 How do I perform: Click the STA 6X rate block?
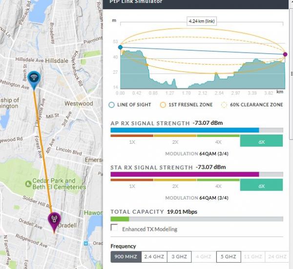coord(261,185)
